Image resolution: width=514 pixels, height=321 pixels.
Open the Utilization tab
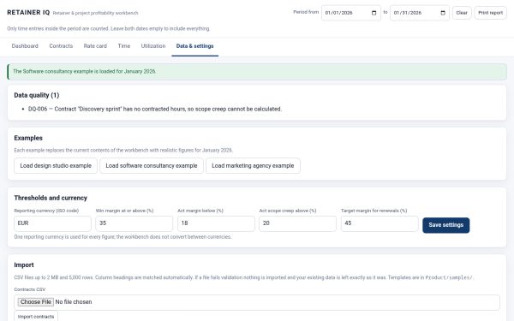coord(153,46)
